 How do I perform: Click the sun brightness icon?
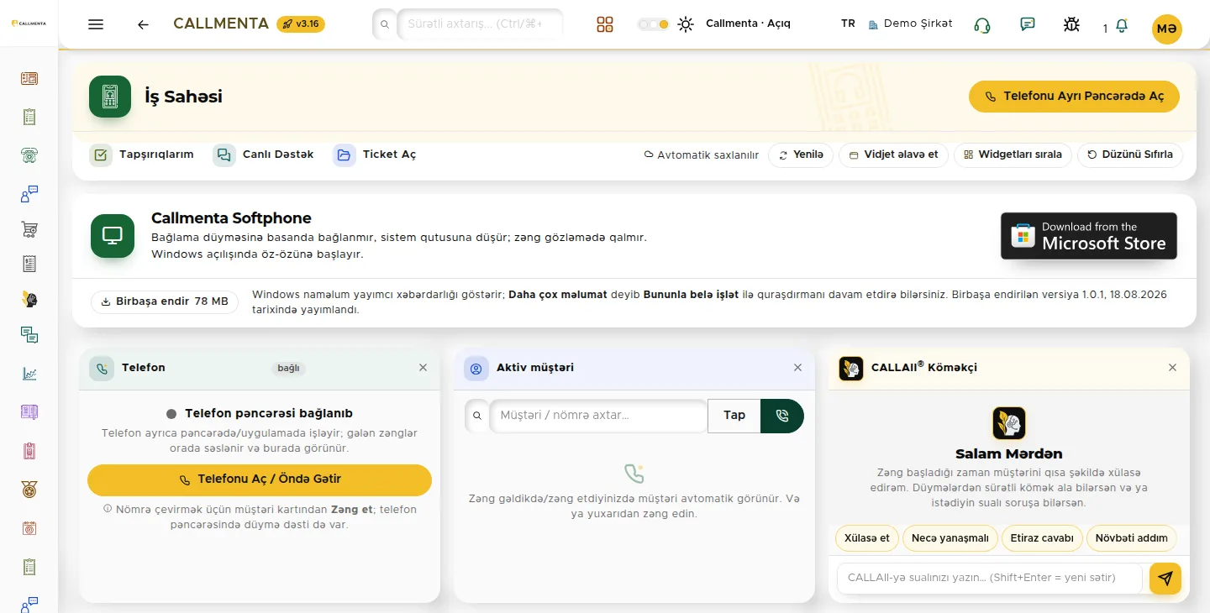[x=687, y=24]
